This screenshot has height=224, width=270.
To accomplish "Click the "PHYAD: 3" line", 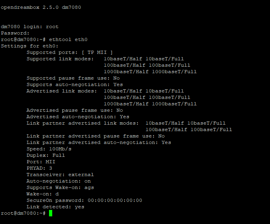I will (x=39, y=168).
